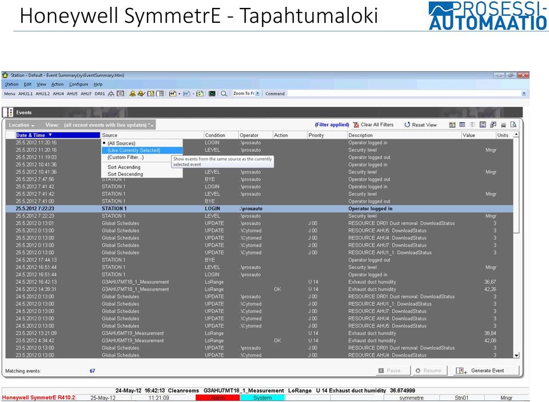
Task: Click the Value column header
Action: [x=478, y=135]
